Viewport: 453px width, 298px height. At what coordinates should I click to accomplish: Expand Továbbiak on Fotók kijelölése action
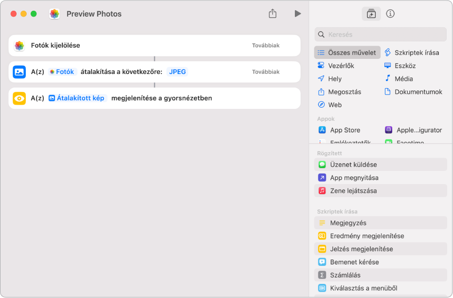point(266,45)
